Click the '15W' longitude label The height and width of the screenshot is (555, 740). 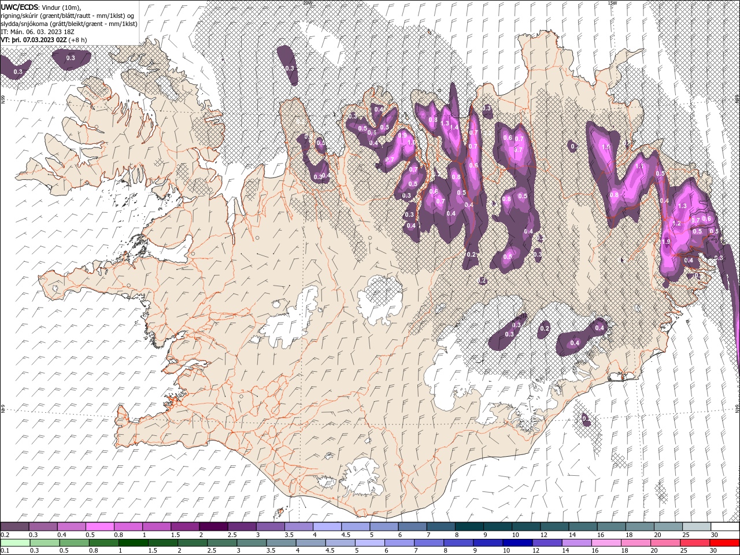612,2
